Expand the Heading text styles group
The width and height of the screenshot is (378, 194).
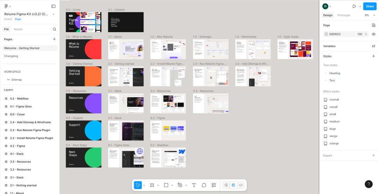[x=325, y=73]
